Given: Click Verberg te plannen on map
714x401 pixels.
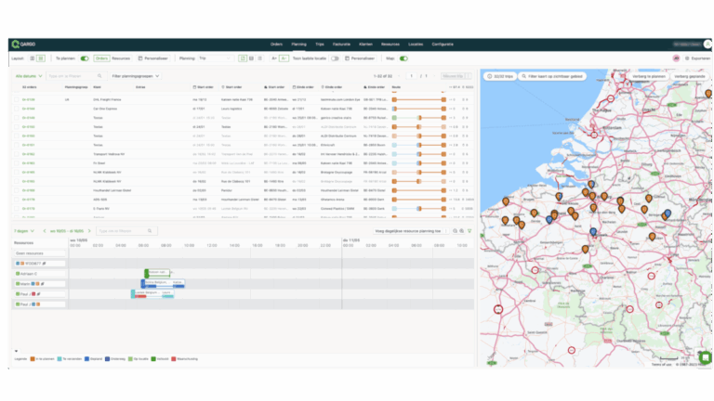Looking at the screenshot, I should point(648,76).
